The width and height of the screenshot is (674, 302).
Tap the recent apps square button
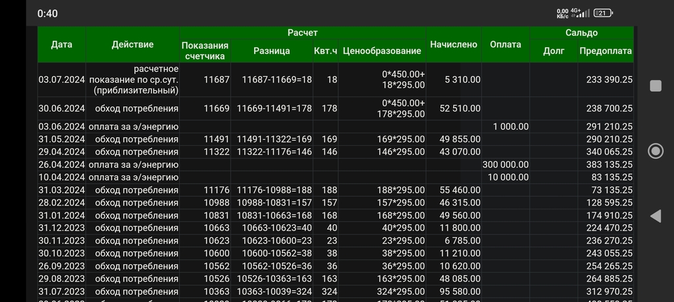(655, 86)
